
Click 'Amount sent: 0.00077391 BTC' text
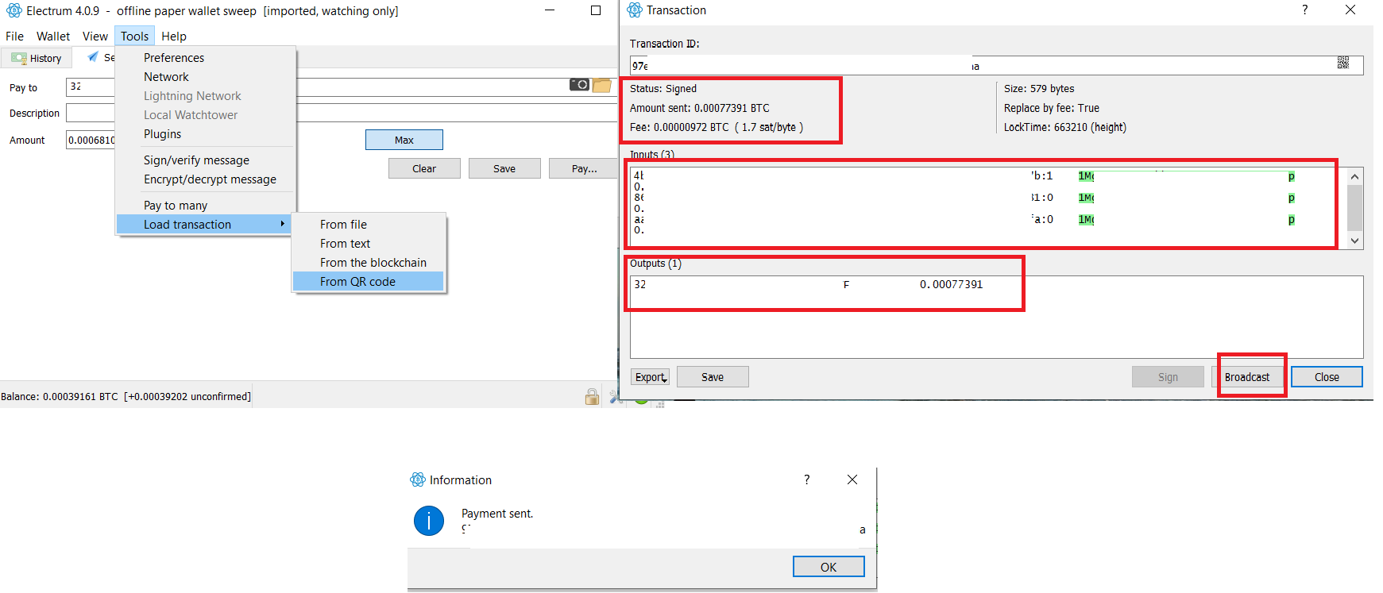(x=700, y=108)
